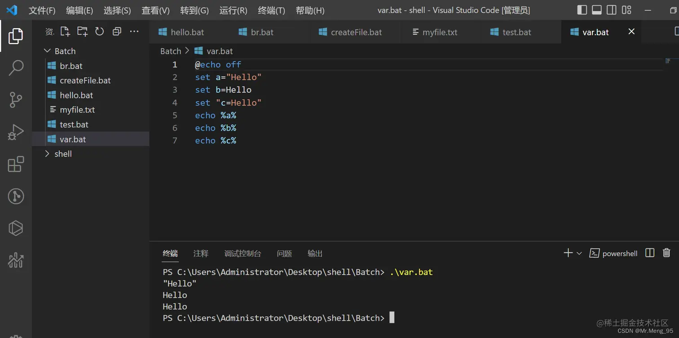Open createFile.bat in the file tree
Viewport: 679px width, 338px height.
[x=90, y=80]
